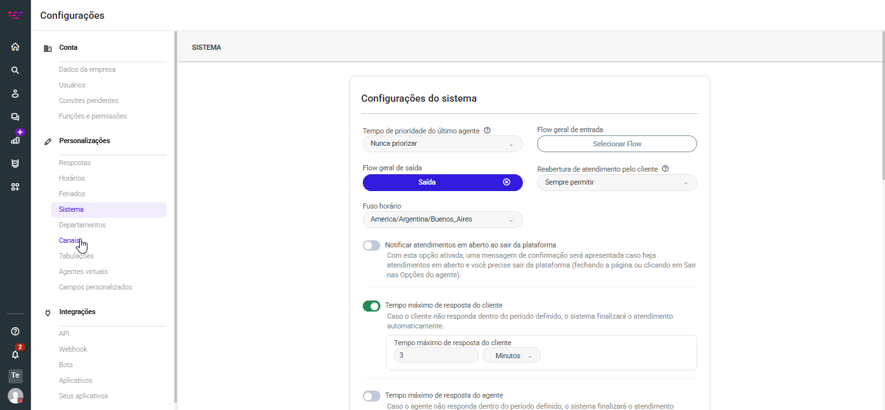Screen dimensions: 885x410
Task: Click the Integrações section header
Action: click(x=77, y=312)
